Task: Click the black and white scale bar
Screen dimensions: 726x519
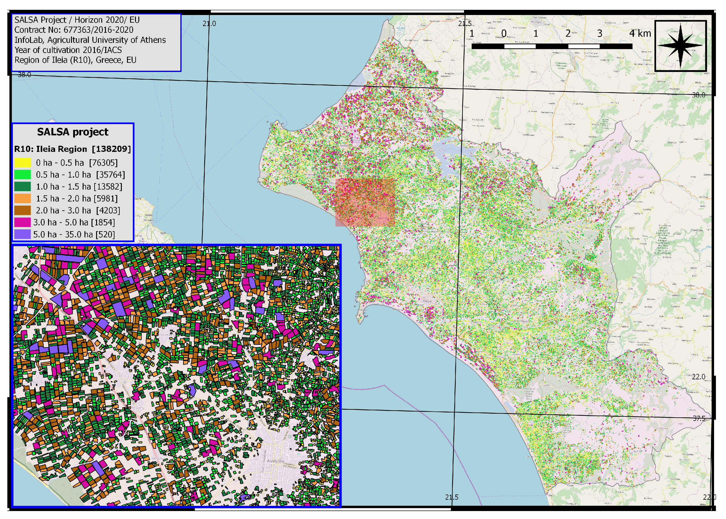Action: point(552,46)
